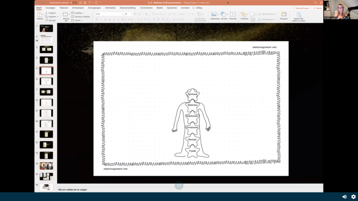This screenshot has height=201, width=358.
Task: Mute the video with speaker icon
Action: [344, 197]
